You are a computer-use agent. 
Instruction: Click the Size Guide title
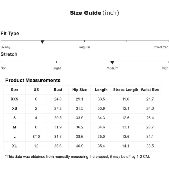point(94,13)
